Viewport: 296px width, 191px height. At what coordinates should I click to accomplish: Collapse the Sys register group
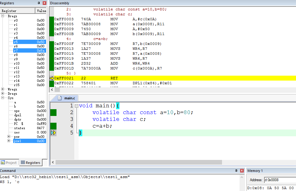(3, 98)
